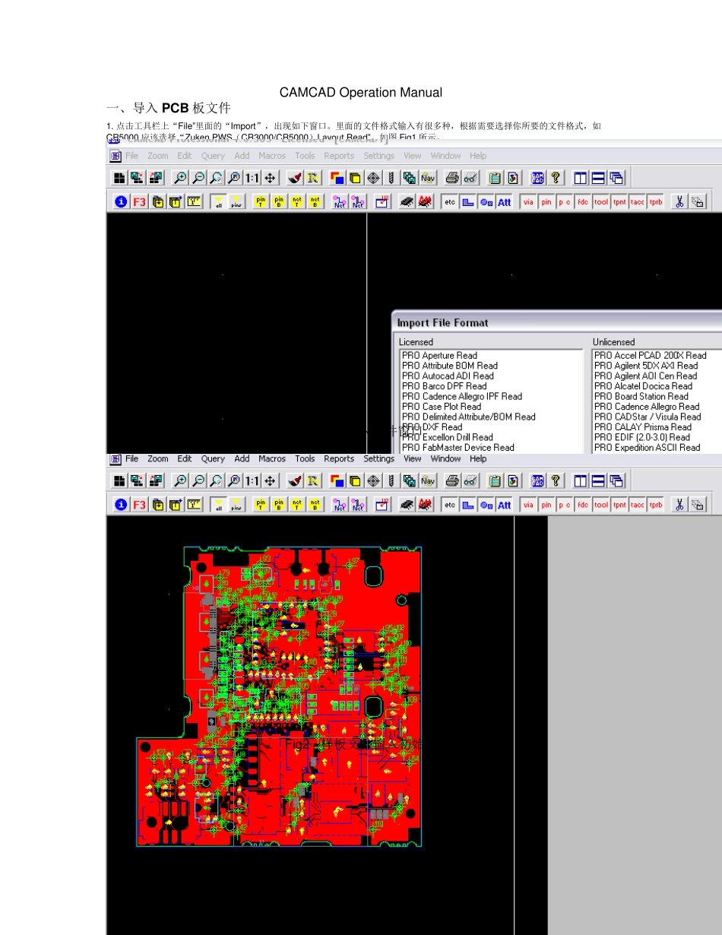Select 1:1 zoom button in PCB layout window
This screenshot has height=935, width=722.
pyautogui.click(x=252, y=480)
